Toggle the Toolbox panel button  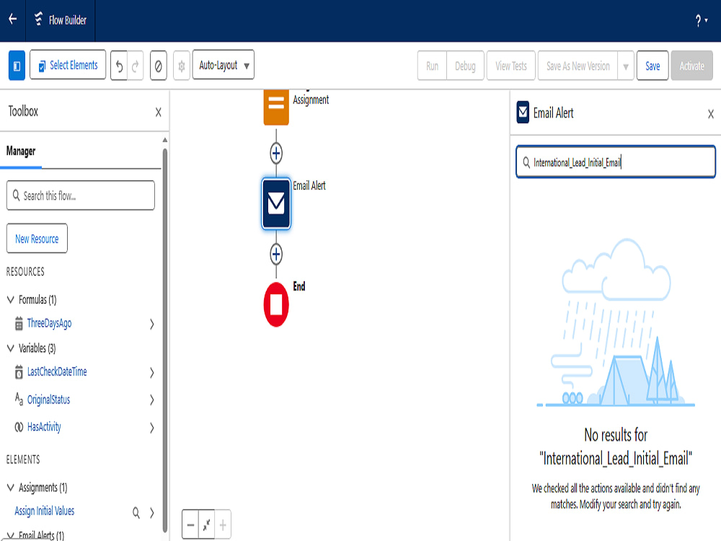17,66
